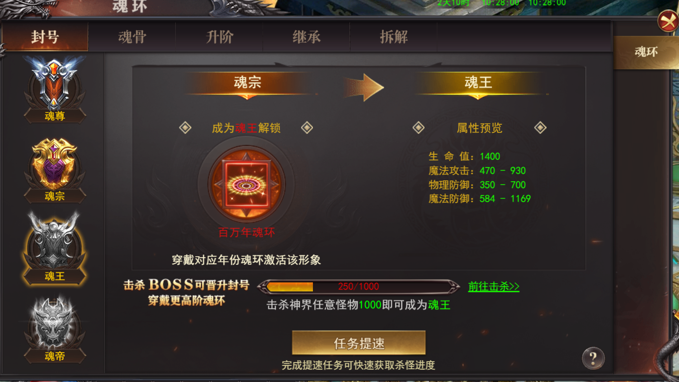Open the question mark help icon
The height and width of the screenshot is (382, 679).
coord(593,358)
